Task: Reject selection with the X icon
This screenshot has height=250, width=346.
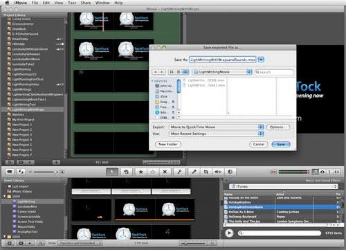Action: click(x=165, y=172)
